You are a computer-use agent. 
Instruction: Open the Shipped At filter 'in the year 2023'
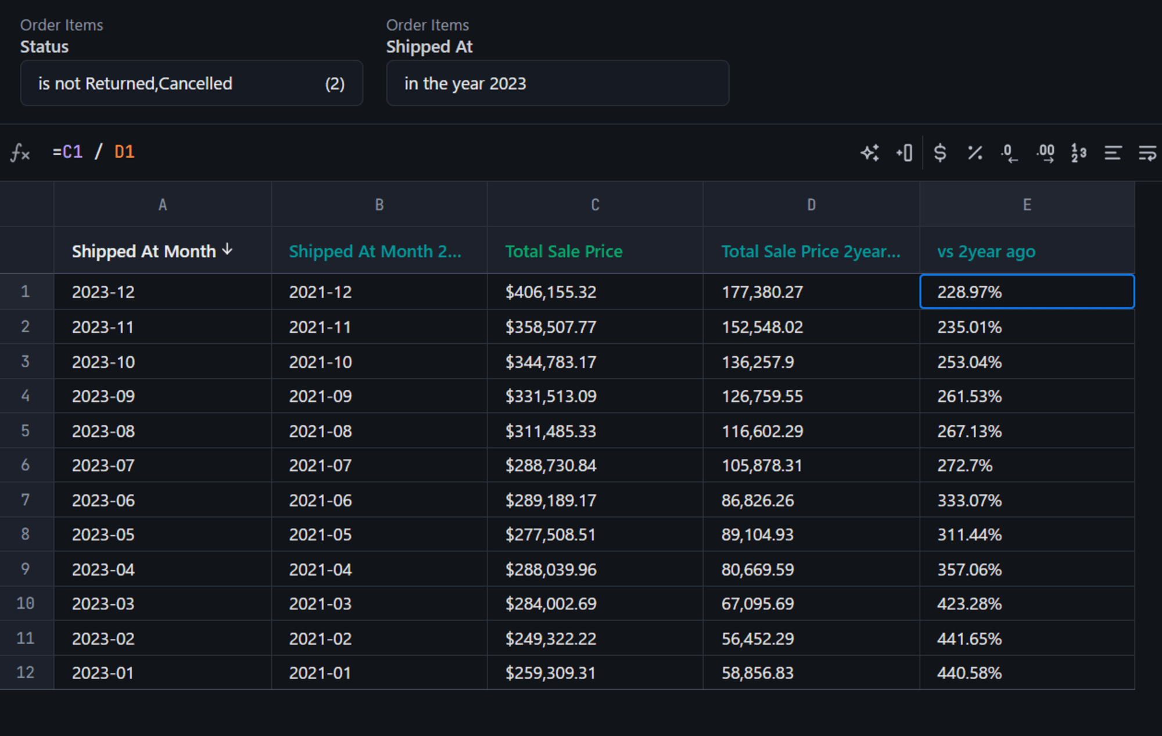[558, 83]
